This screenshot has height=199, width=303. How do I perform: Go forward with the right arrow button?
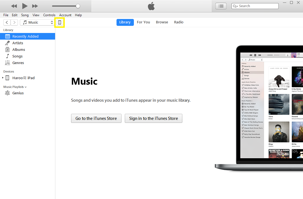(14, 22)
